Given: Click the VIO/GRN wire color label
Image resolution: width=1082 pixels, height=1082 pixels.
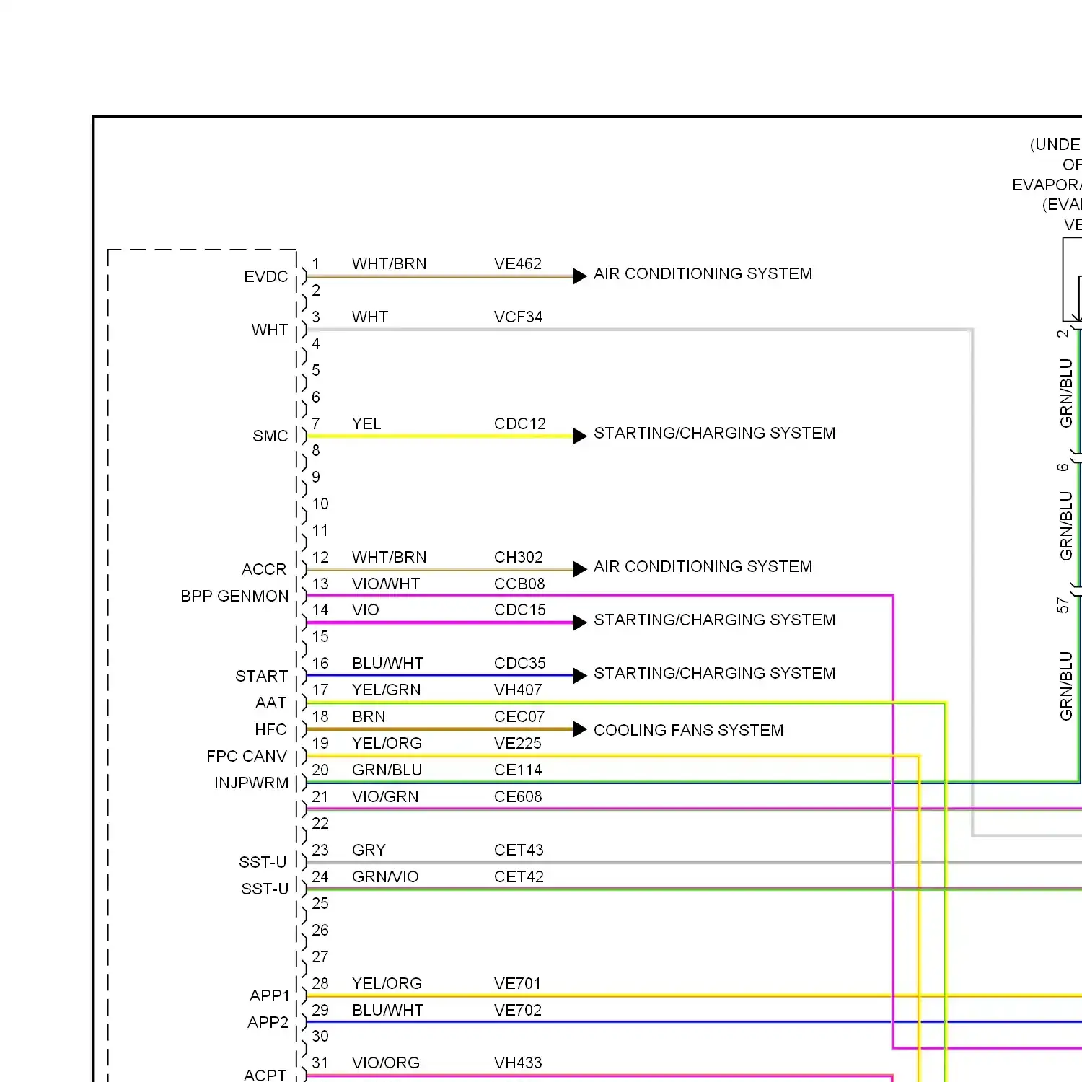Looking at the screenshot, I should coord(385,797).
